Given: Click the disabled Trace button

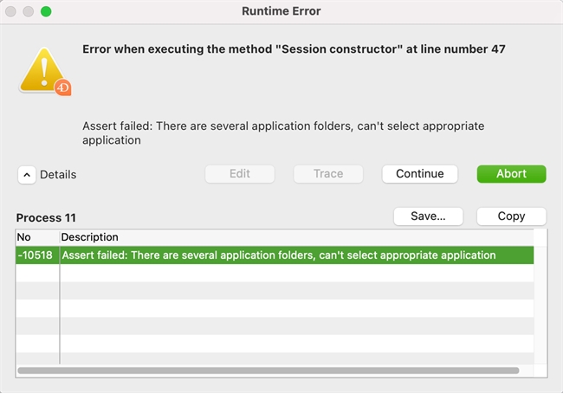Looking at the screenshot, I should pos(328,173).
